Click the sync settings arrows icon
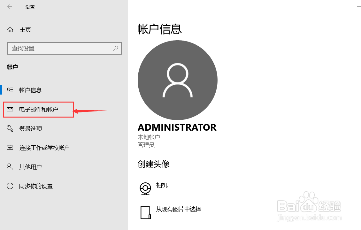The height and width of the screenshot is (230, 361). tap(10, 186)
